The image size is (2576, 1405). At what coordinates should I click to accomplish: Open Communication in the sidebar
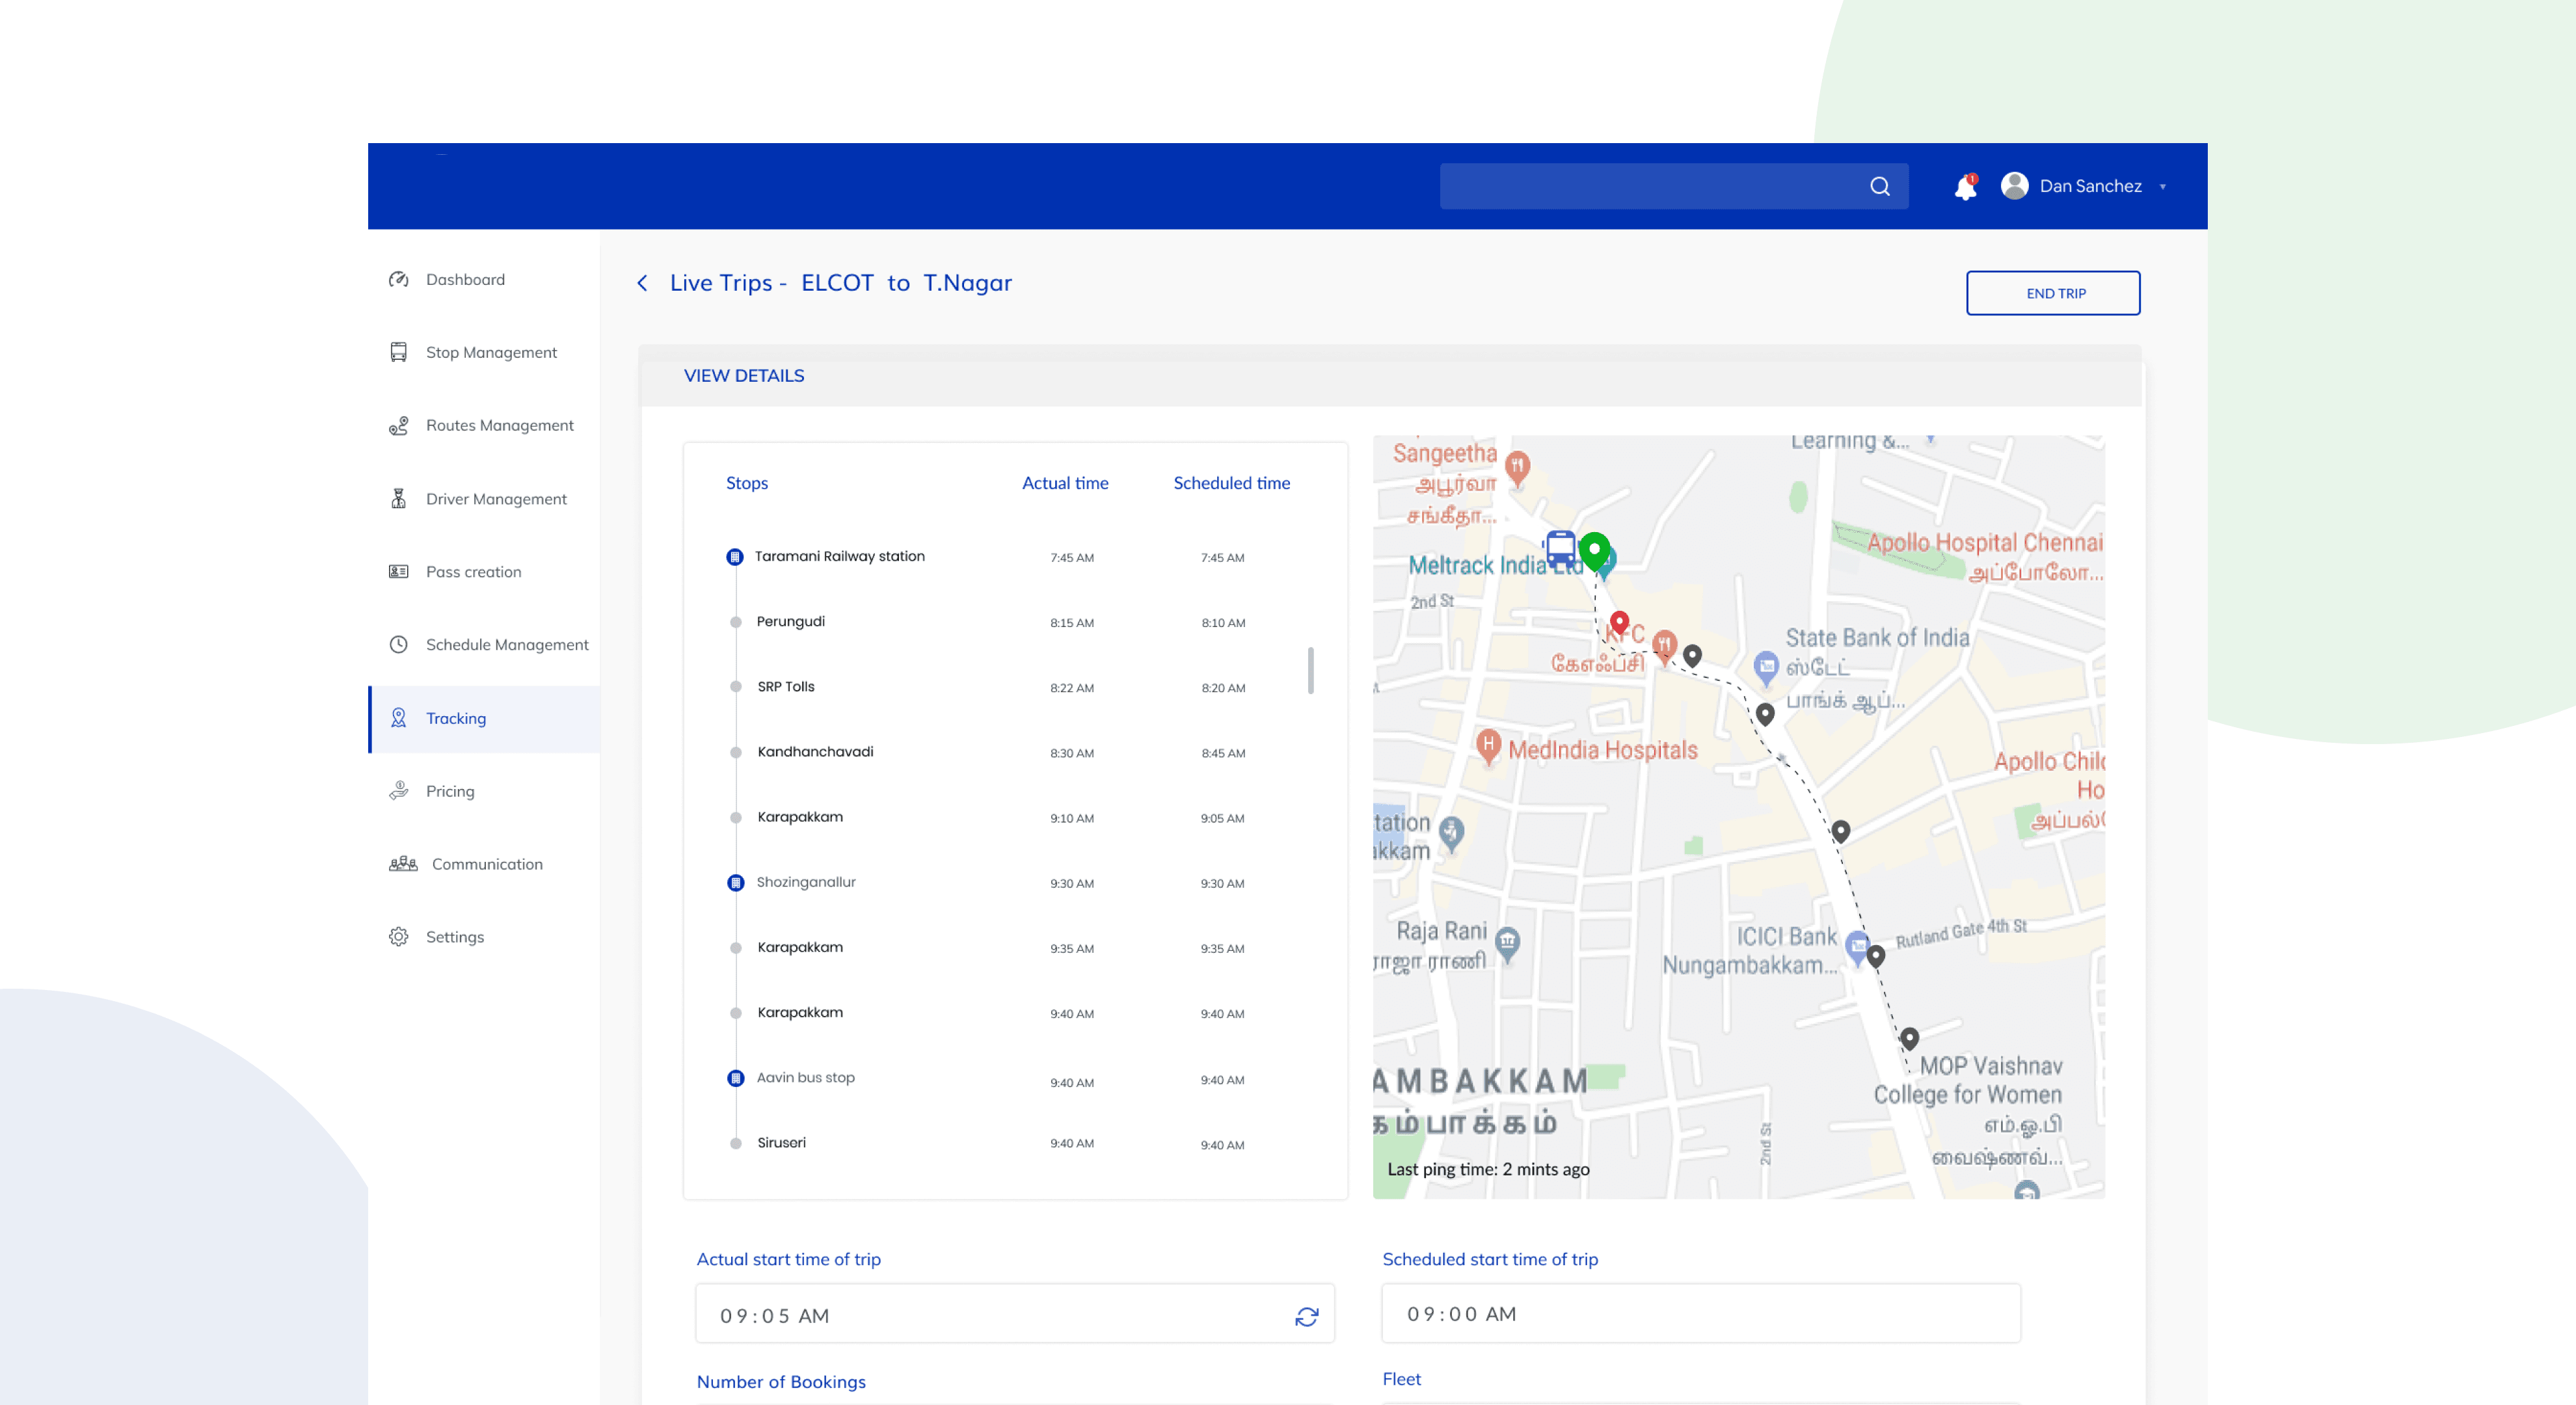tap(484, 864)
